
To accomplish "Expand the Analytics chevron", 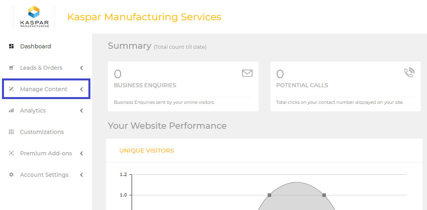I will (x=81, y=111).
